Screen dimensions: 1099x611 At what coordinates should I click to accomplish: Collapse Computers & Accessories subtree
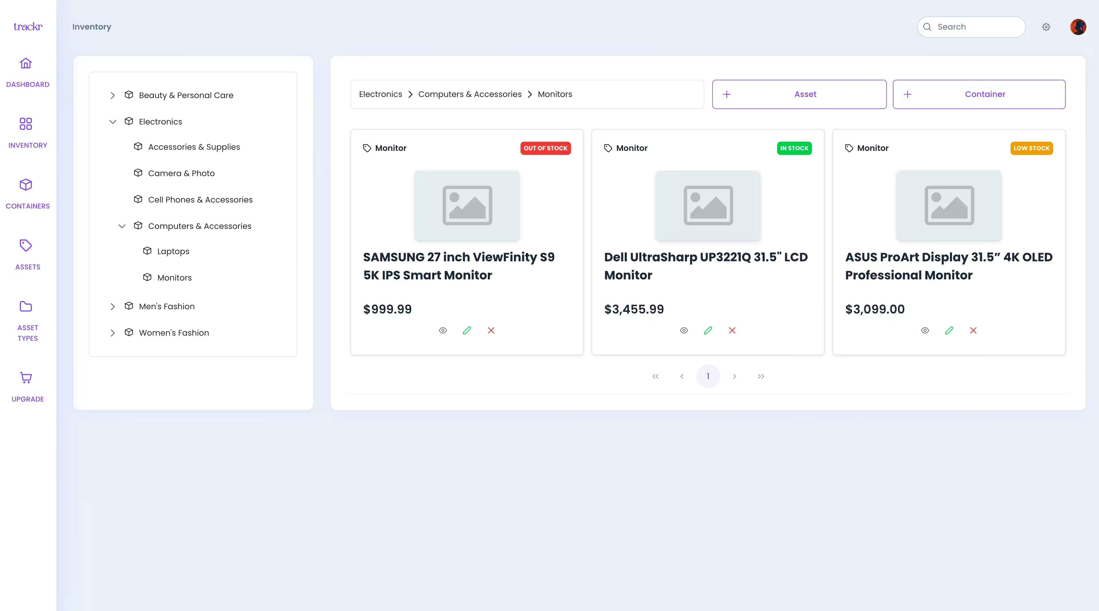122,226
